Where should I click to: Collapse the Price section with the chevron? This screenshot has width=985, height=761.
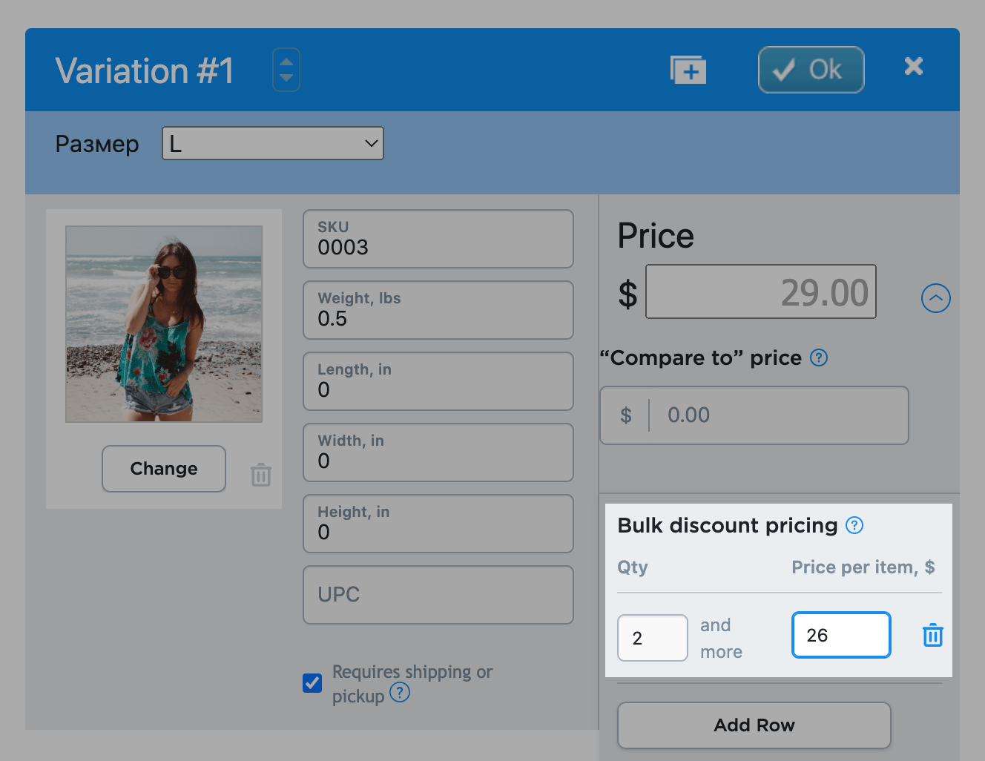(x=935, y=298)
